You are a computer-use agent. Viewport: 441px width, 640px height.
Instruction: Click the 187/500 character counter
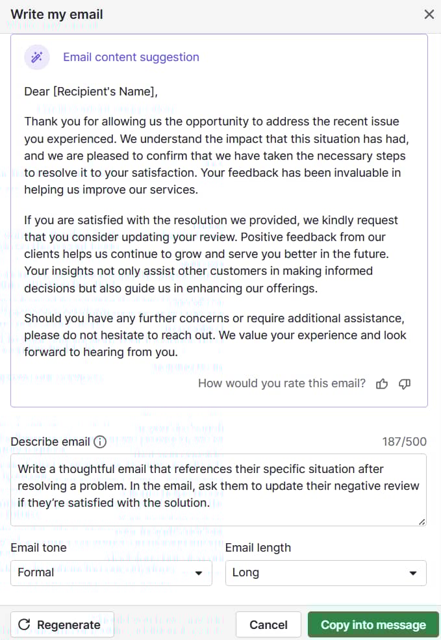(x=405, y=442)
